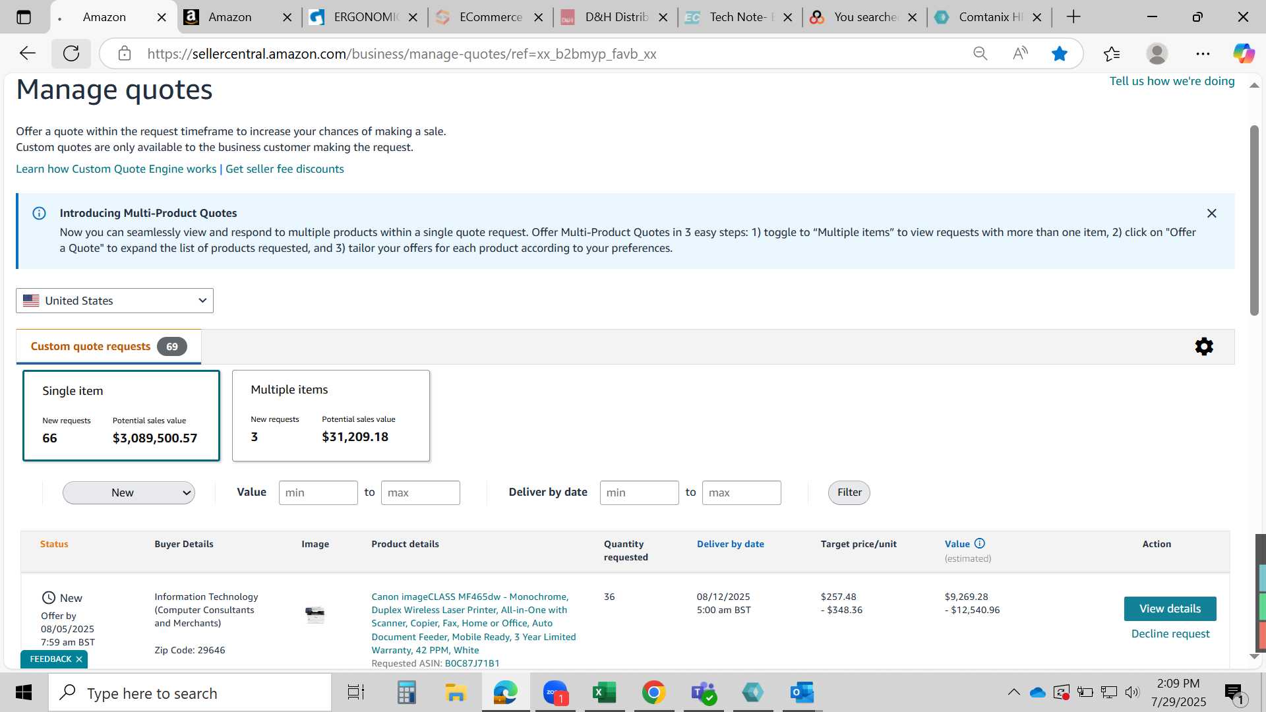Image resolution: width=1266 pixels, height=712 pixels.
Task: Click Tell us how we're doing link
Action: pos(1172,81)
